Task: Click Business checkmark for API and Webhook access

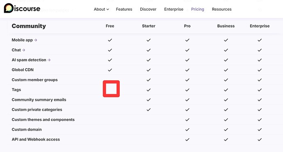Action: click(226, 139)
